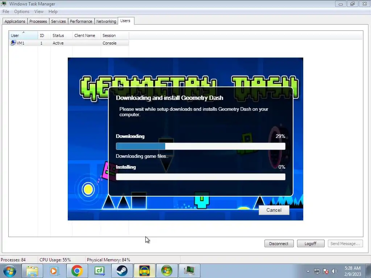This screenshot has height=278, width=371.
Task: Switch to Task Manager taskbar icon
Action: pyautogui.click(x=189, y=271)
